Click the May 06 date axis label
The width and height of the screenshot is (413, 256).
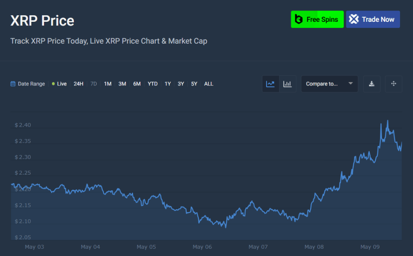pyautogui.click(x=202, y=247)
